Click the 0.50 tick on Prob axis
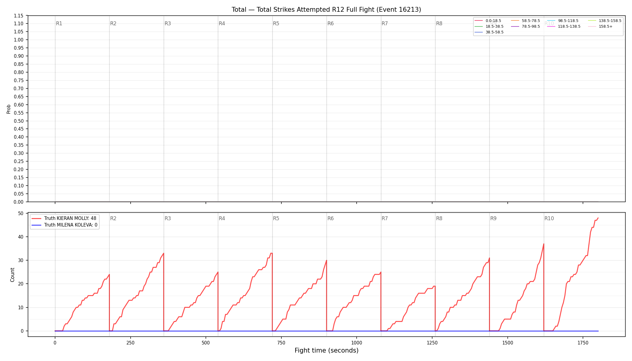 click(18, 121)
